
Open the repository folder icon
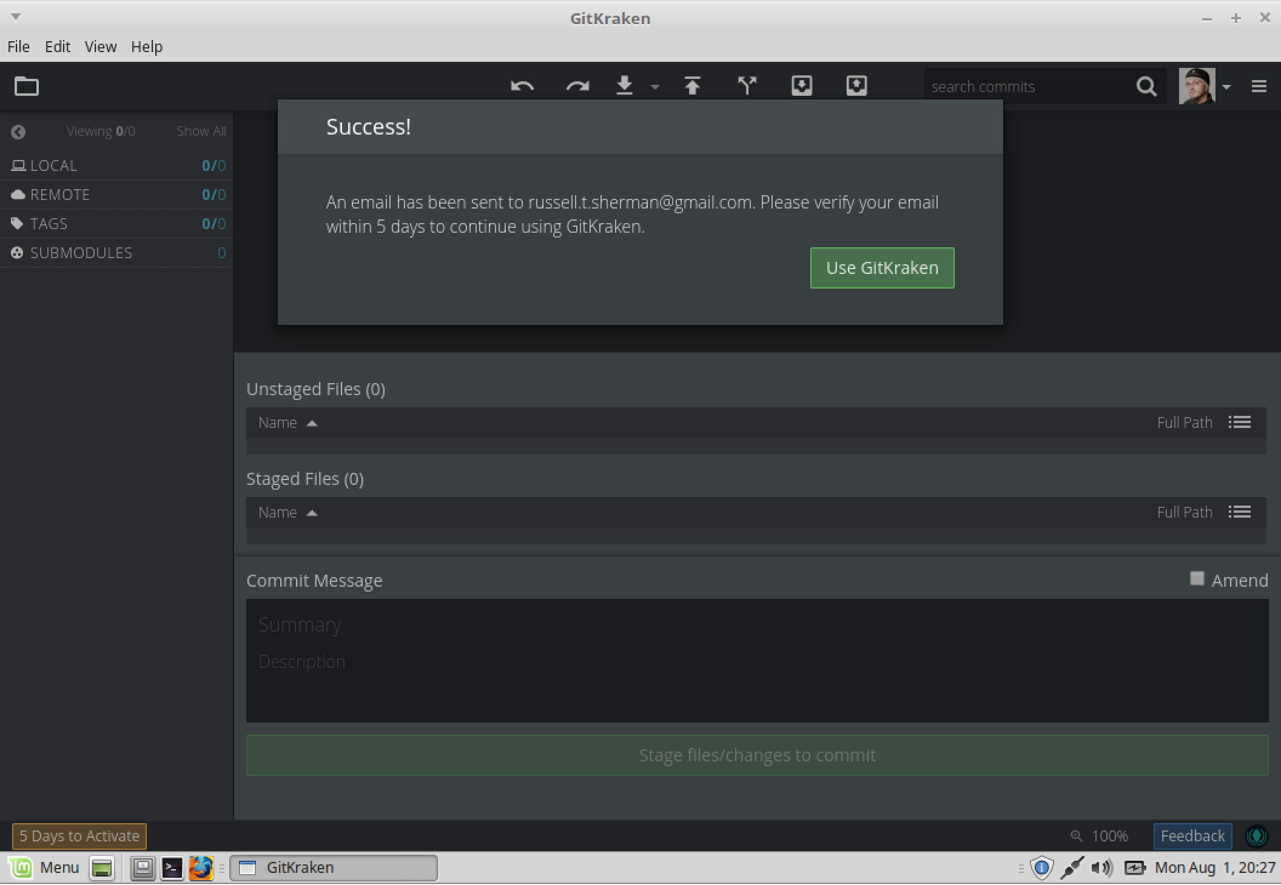(27, 87)
